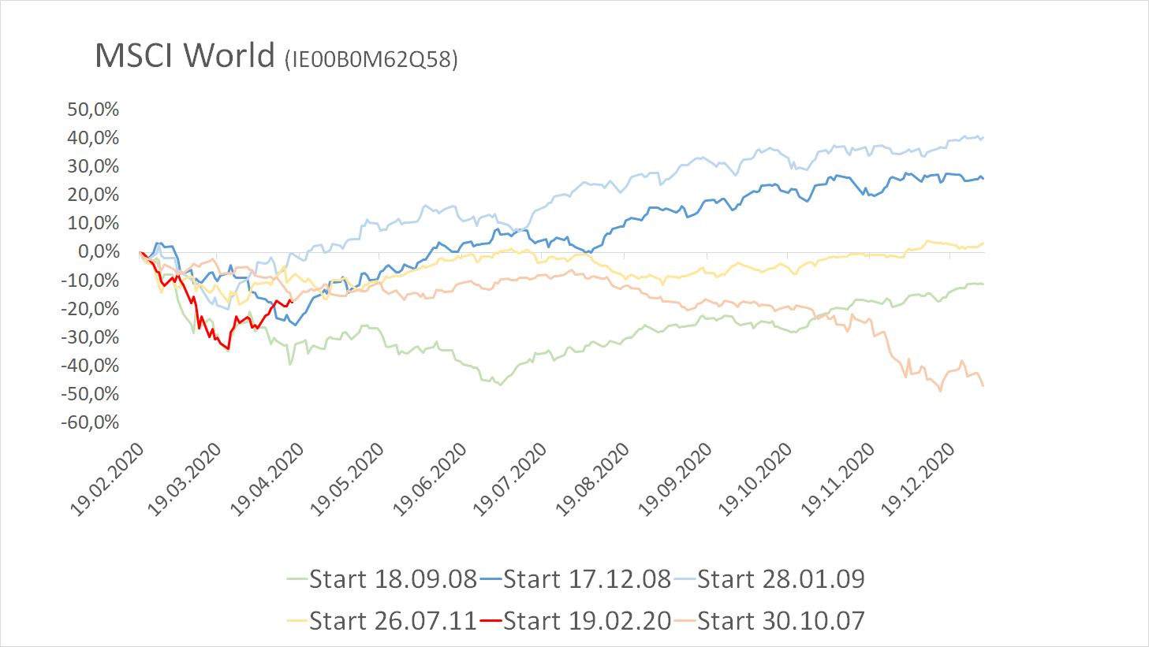1149x647 pixels.
Task: Select legend entry "Start 30.10.07"
Action: [x=781, y=621]
